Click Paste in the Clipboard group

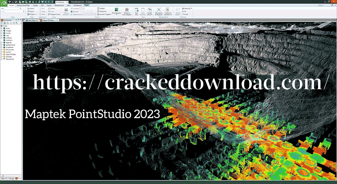[42, 14]
